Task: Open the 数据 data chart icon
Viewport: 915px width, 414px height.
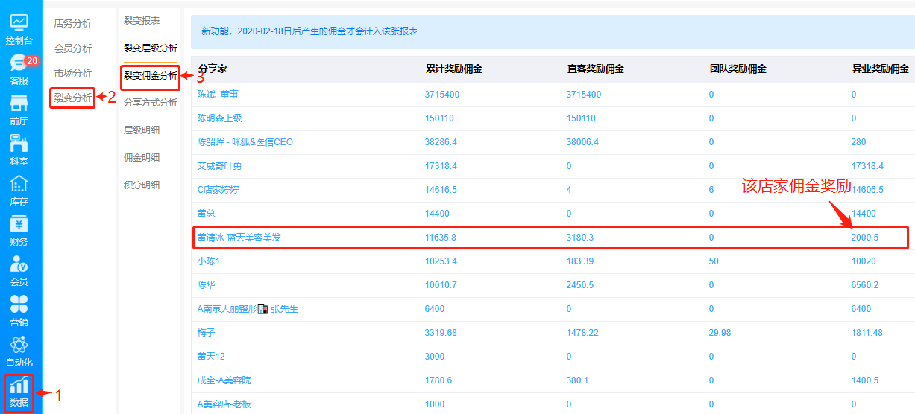Action: coord(19,385)
